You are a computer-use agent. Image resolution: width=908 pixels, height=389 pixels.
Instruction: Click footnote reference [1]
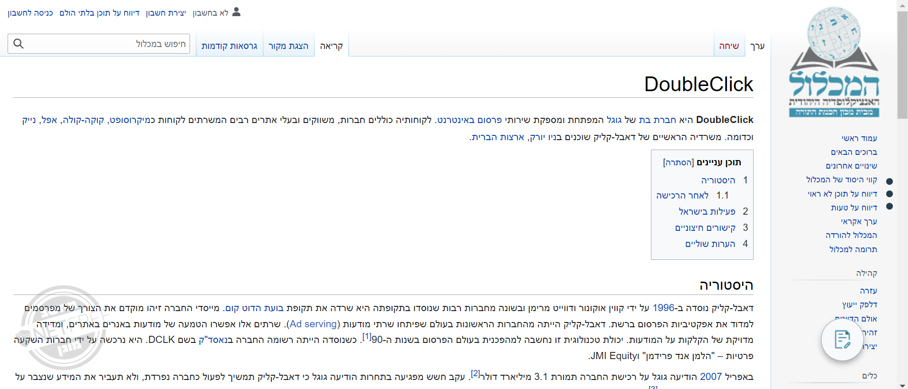point(367,336)
